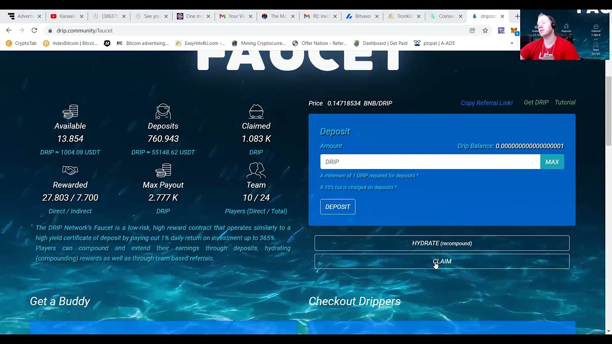Viewport: 612px width, 344px height.
Task: Share this page via share icon
Action: click(472, 30)
